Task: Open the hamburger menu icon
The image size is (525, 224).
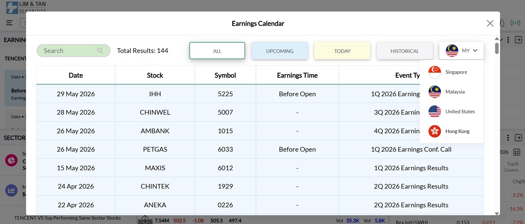Action: tap(9, 23)
